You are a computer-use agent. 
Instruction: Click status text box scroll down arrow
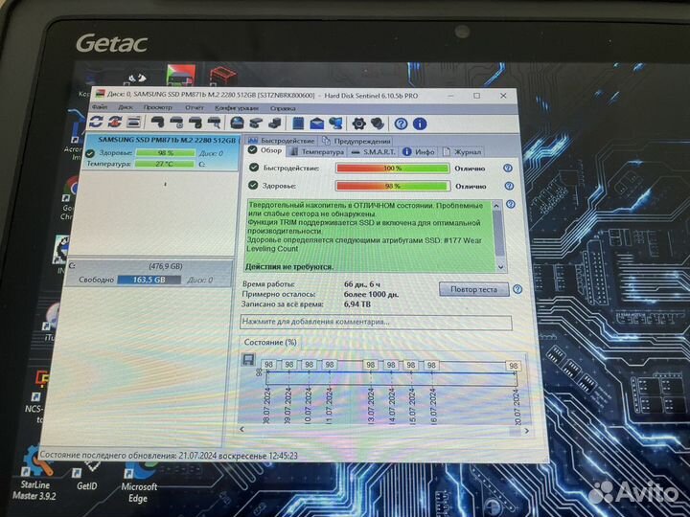[500, 267]
